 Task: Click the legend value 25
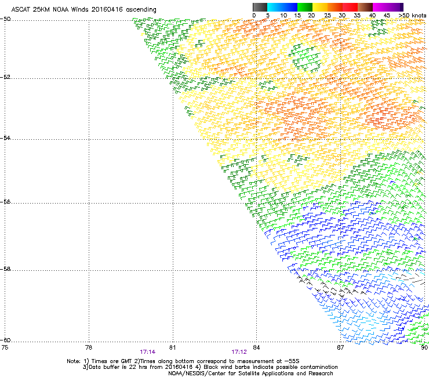327,16
